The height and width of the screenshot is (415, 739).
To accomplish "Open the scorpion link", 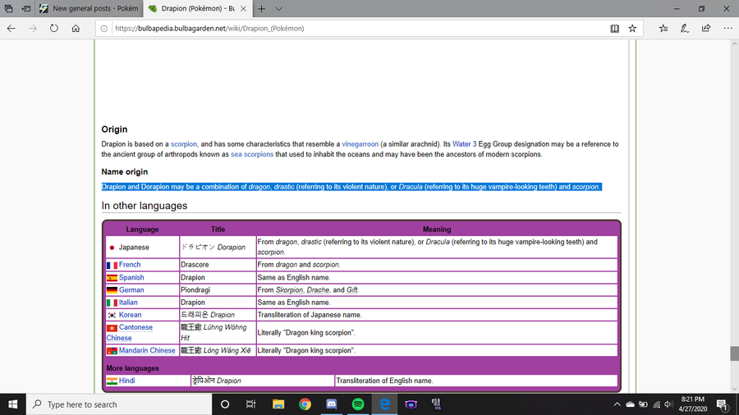I will tap(184, 144).
